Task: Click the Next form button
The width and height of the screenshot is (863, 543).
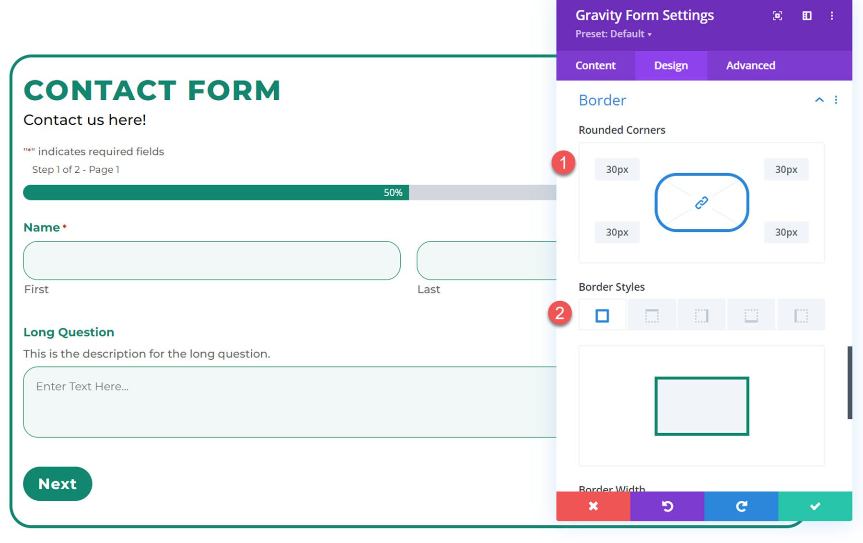Action: pos(58,484)
